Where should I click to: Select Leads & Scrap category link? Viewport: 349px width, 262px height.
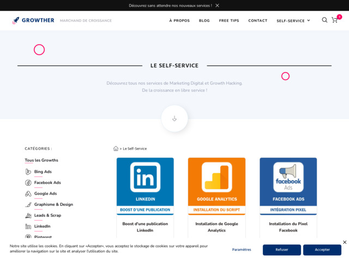(47, 216)
